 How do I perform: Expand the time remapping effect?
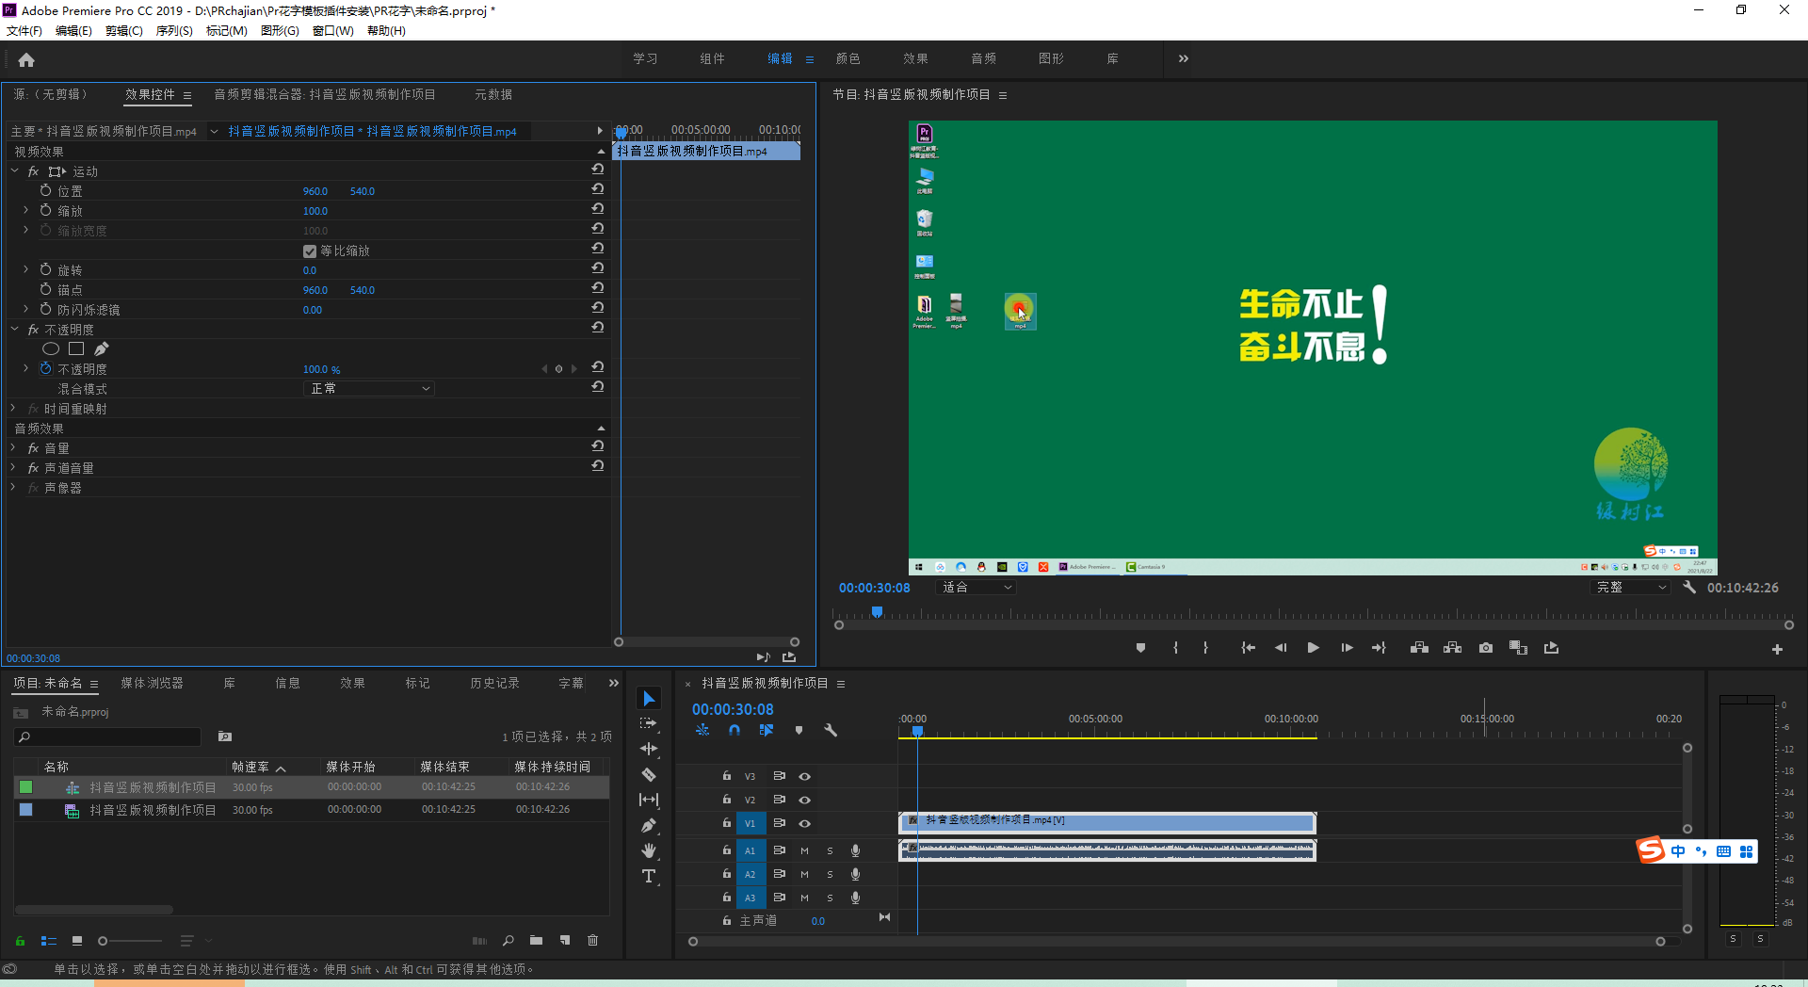13,409
